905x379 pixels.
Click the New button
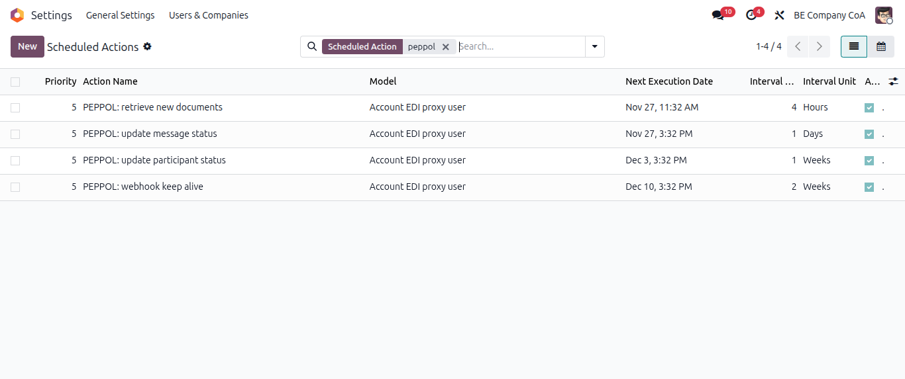click(27, 46)
